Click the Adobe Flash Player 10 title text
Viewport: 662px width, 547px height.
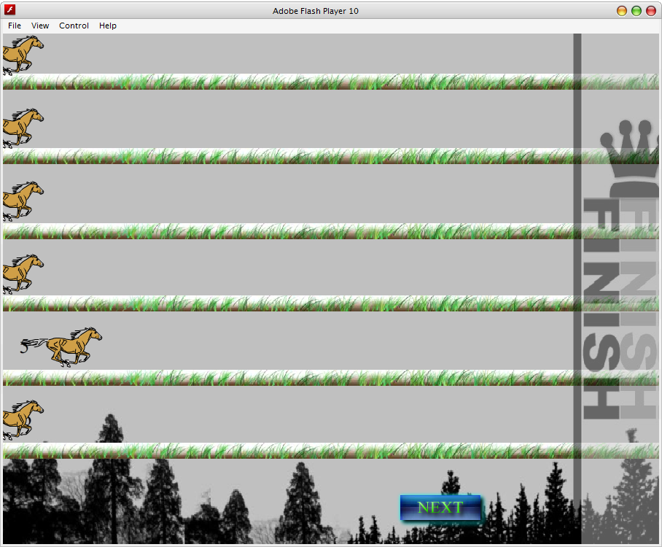click(x=316, y=10)
